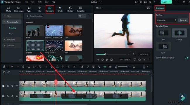Expand the Filmstock category
This screenshot has height=105, width=190.
[12, 45]
